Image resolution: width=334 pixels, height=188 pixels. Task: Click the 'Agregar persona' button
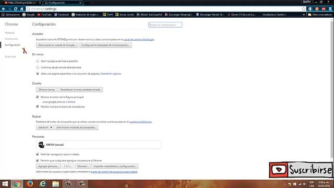coord(49,166)
